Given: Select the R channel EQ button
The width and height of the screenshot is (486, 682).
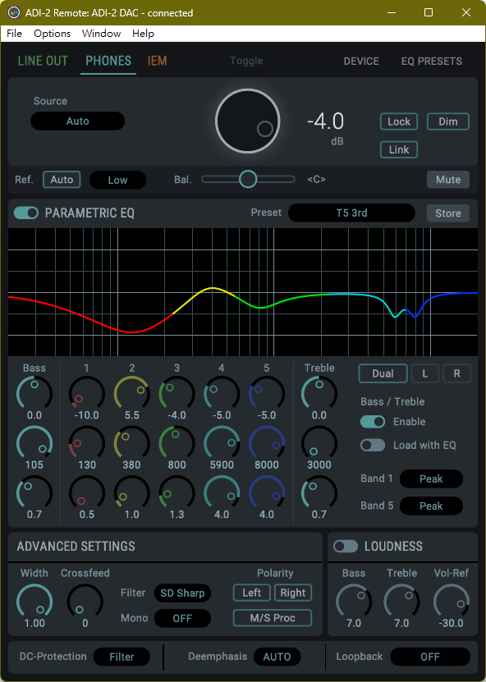Looking at the screenshot, I should coord(456,373).
